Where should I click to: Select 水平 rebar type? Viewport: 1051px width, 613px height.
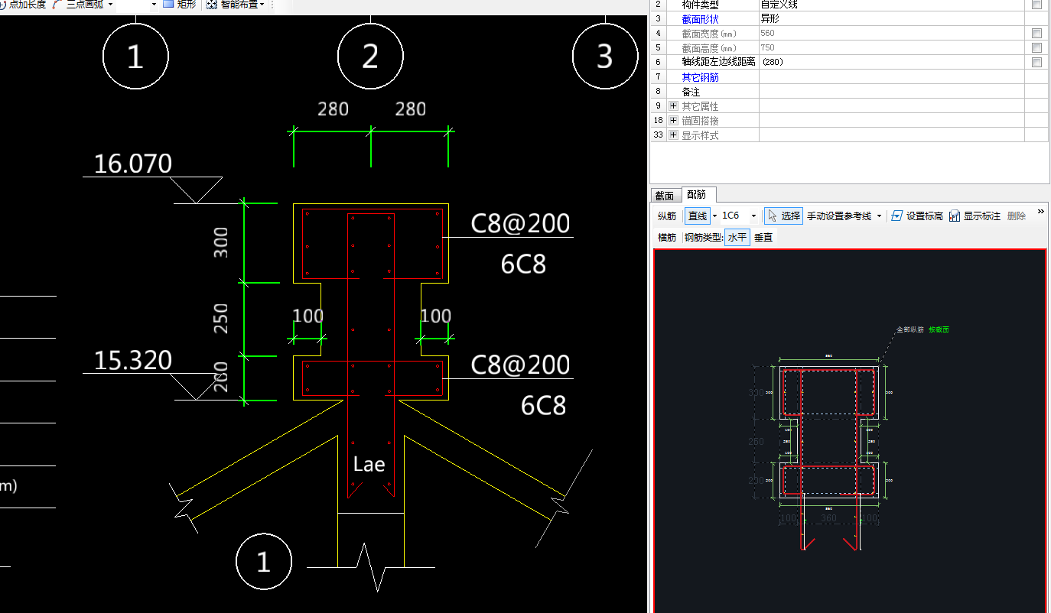click(x=737, y=238)
